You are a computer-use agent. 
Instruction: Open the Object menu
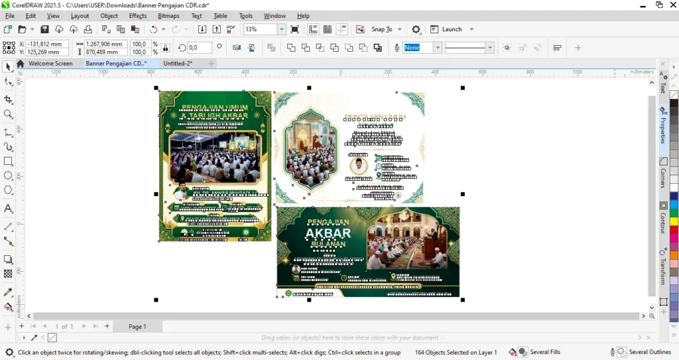point(109,16)
